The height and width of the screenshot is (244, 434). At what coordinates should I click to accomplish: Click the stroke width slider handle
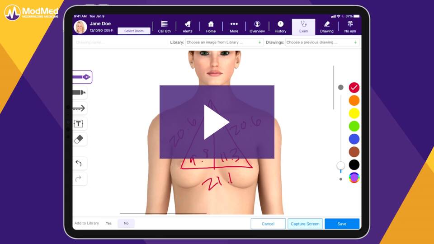[x=341, y=165]
